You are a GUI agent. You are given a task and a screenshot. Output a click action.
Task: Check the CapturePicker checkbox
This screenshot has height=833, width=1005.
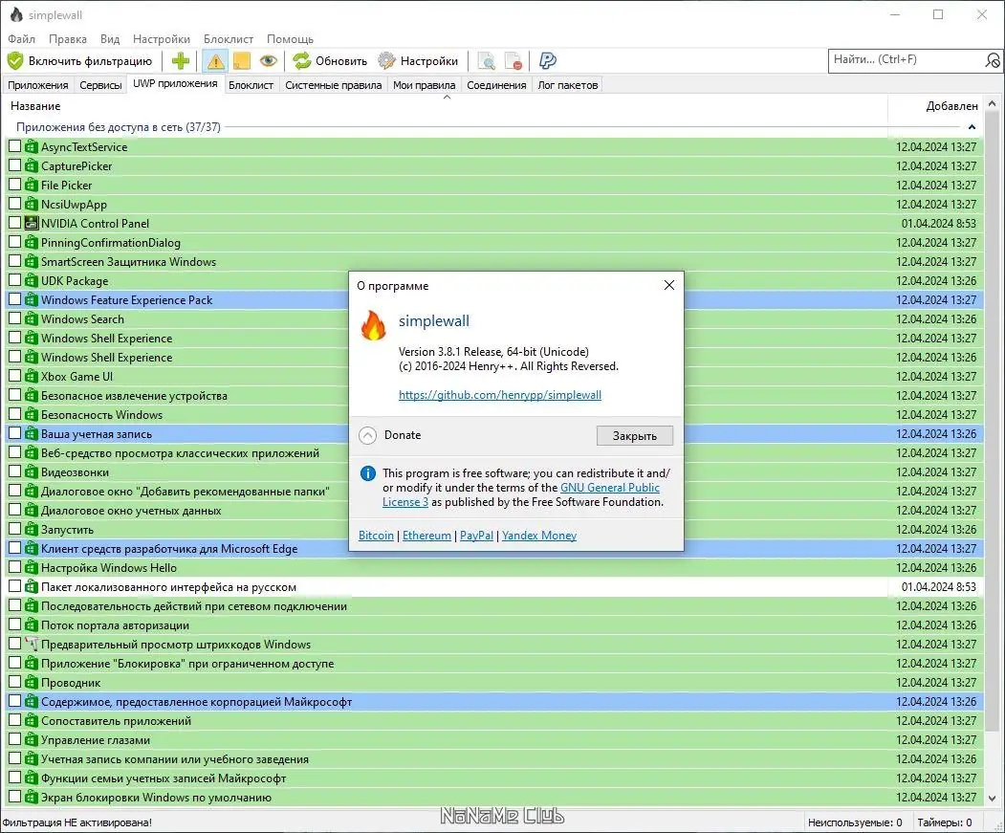pyautogui.click(x=14, y=165)
